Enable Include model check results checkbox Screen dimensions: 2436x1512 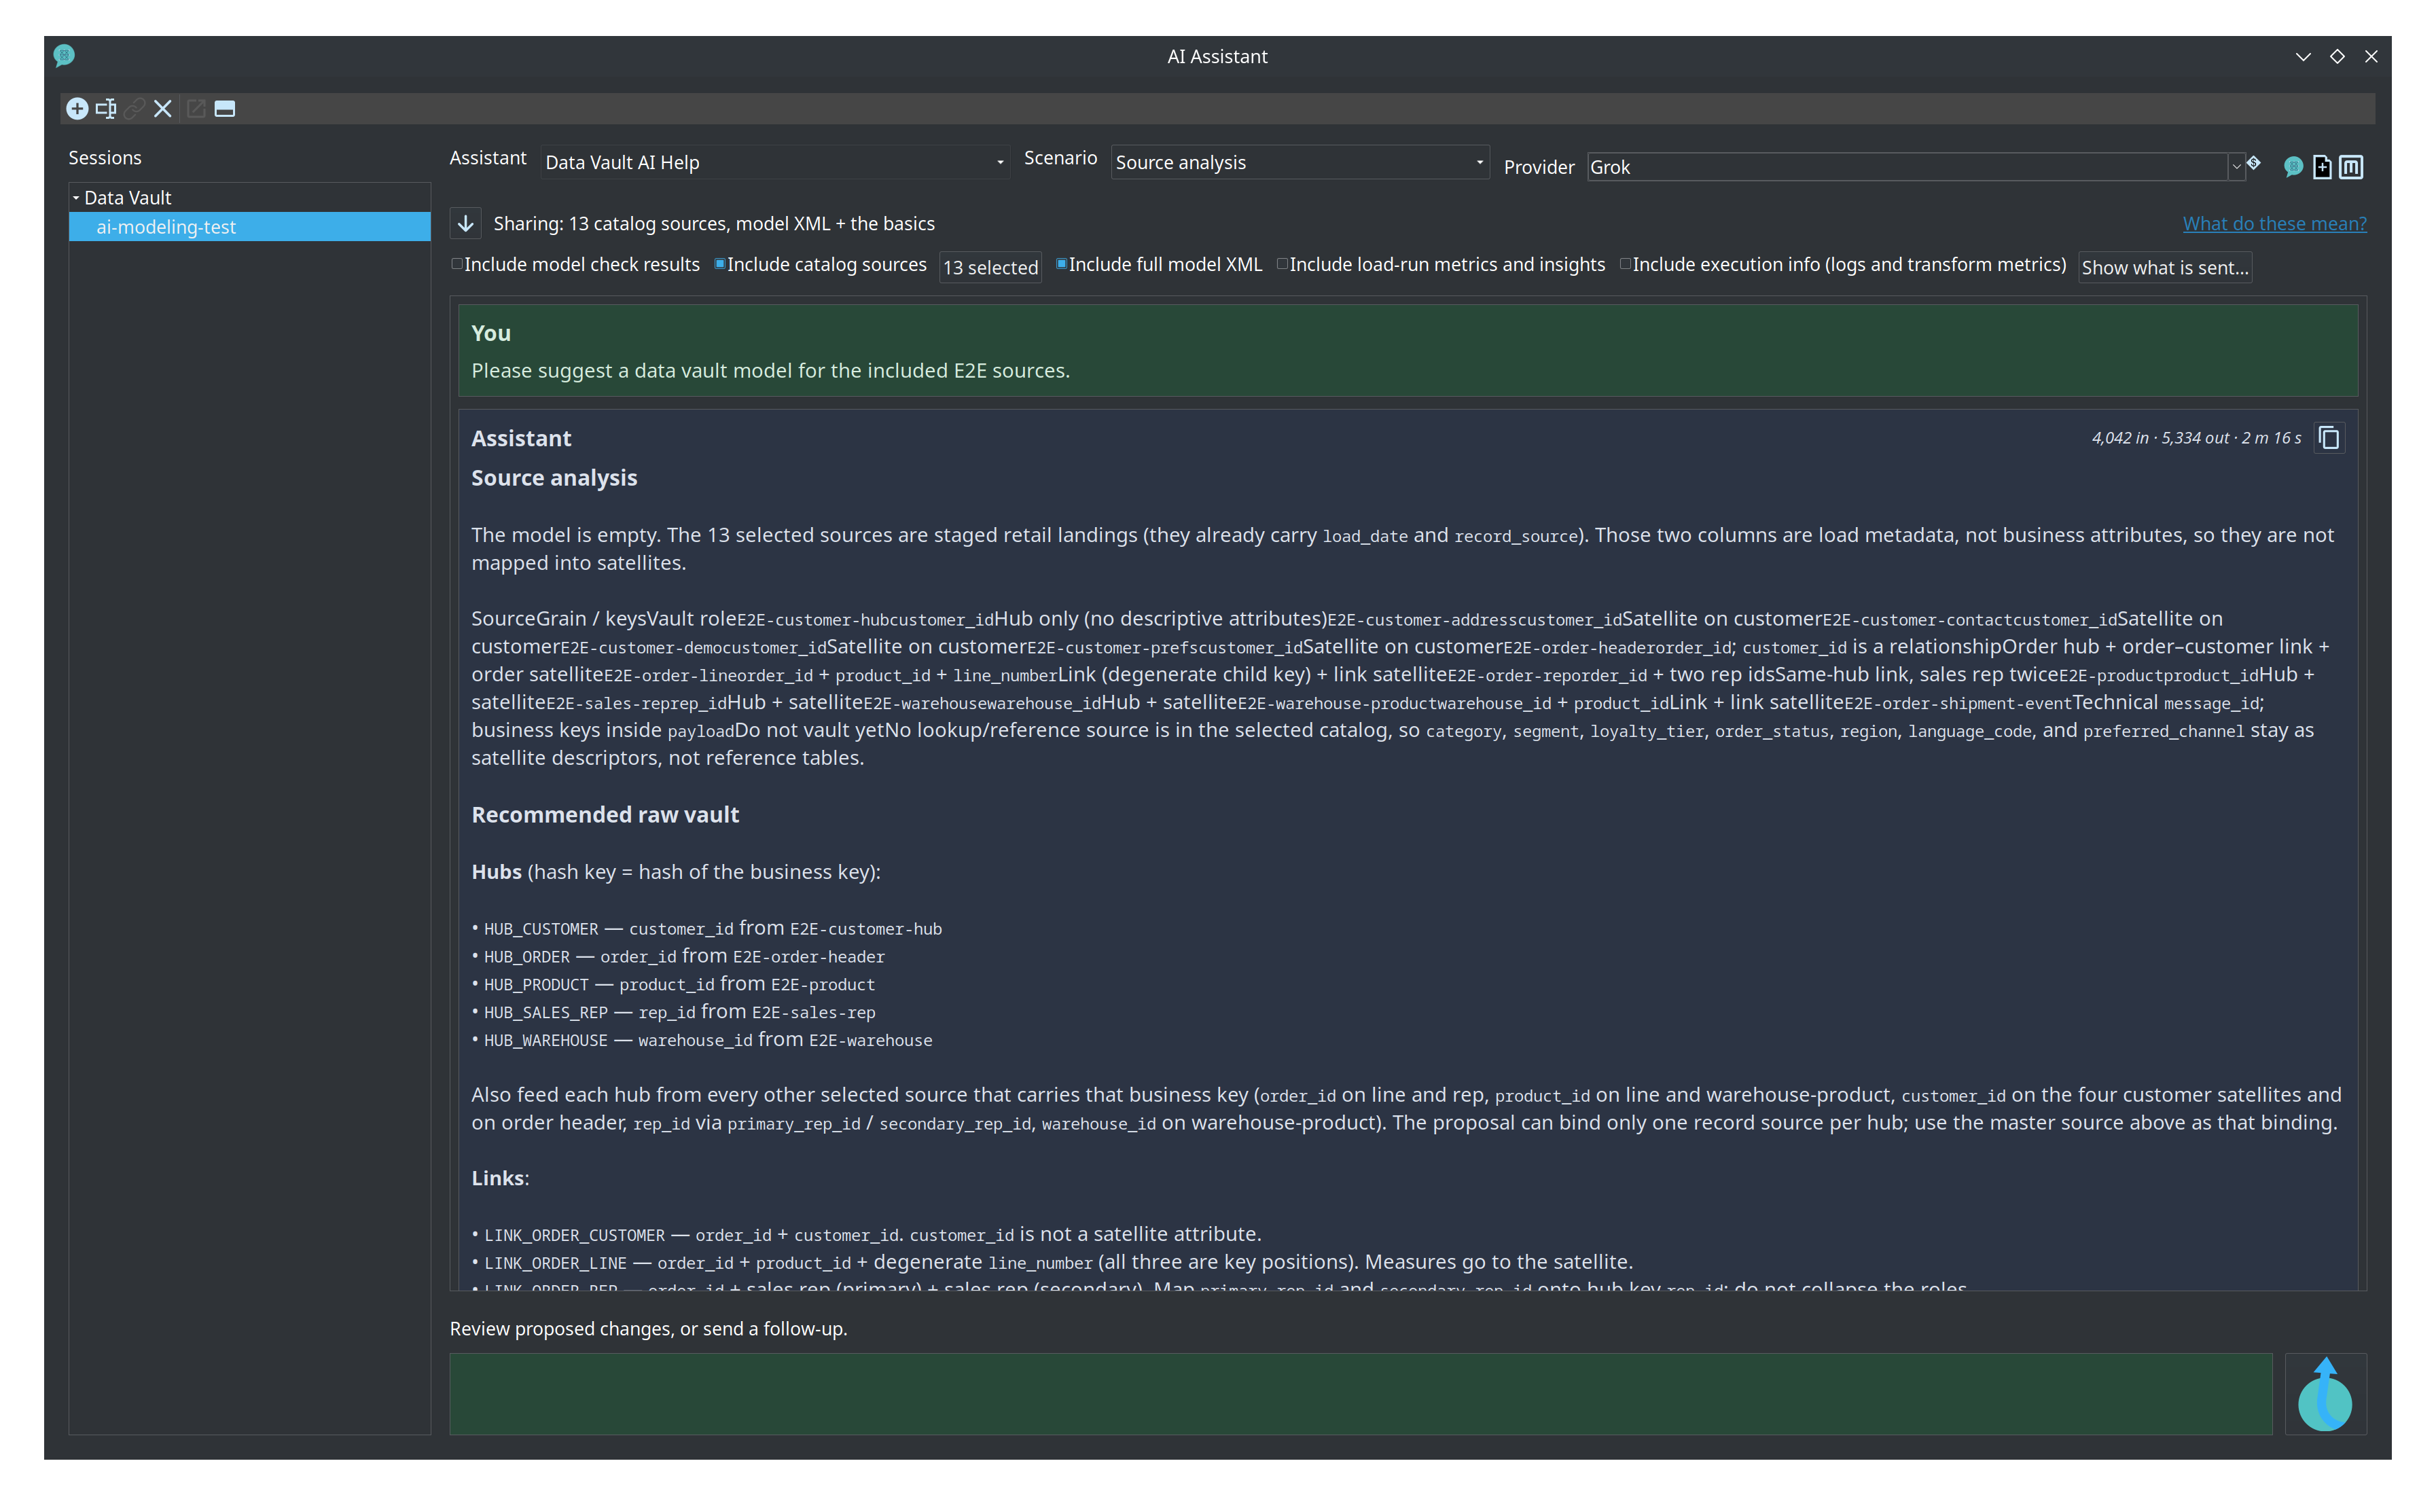[x=458, y=264]
